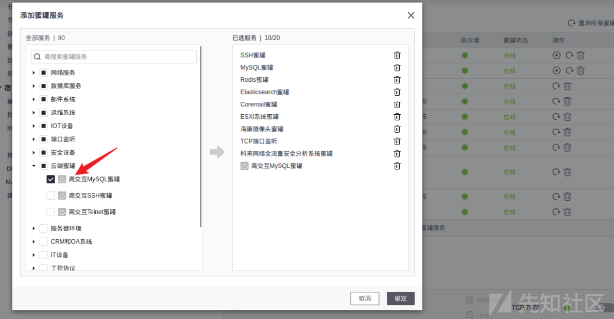This screenshot has width=614, height=319.
Task: Click 蜜罐状态 column header in background
Action: (516, 40)
